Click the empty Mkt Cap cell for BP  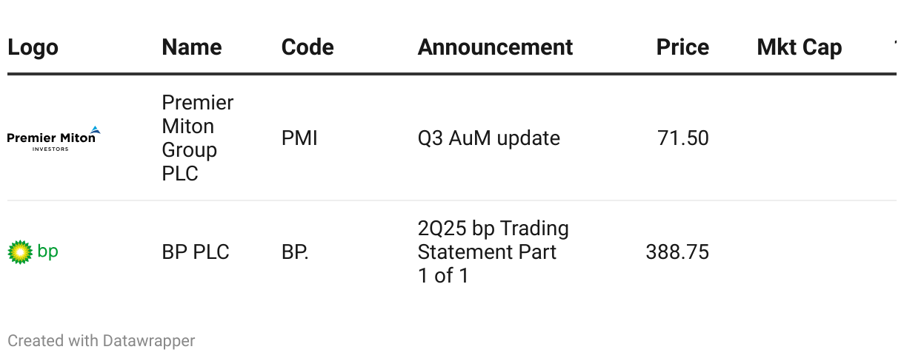(800, 252)
